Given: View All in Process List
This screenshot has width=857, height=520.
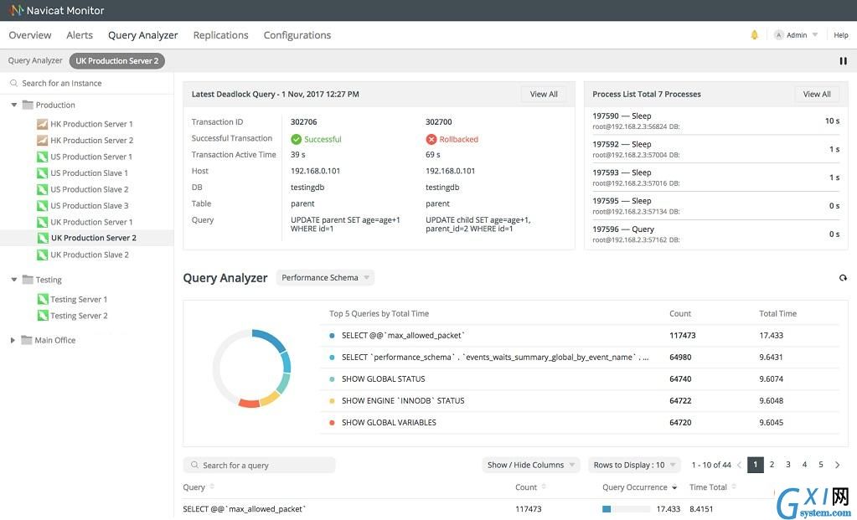Looking at the screenshot, I should point(817,94).
